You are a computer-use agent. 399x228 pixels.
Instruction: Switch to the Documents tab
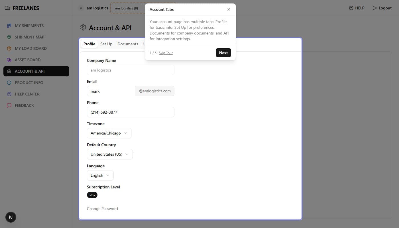click(x=128, y=44)
